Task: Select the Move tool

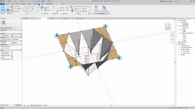Action: [72, 11]
